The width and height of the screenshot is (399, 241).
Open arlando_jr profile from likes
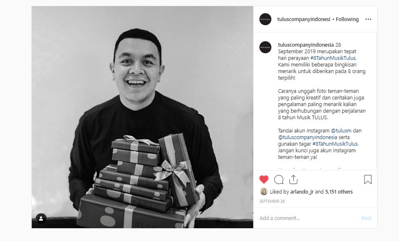coord(302,192)
